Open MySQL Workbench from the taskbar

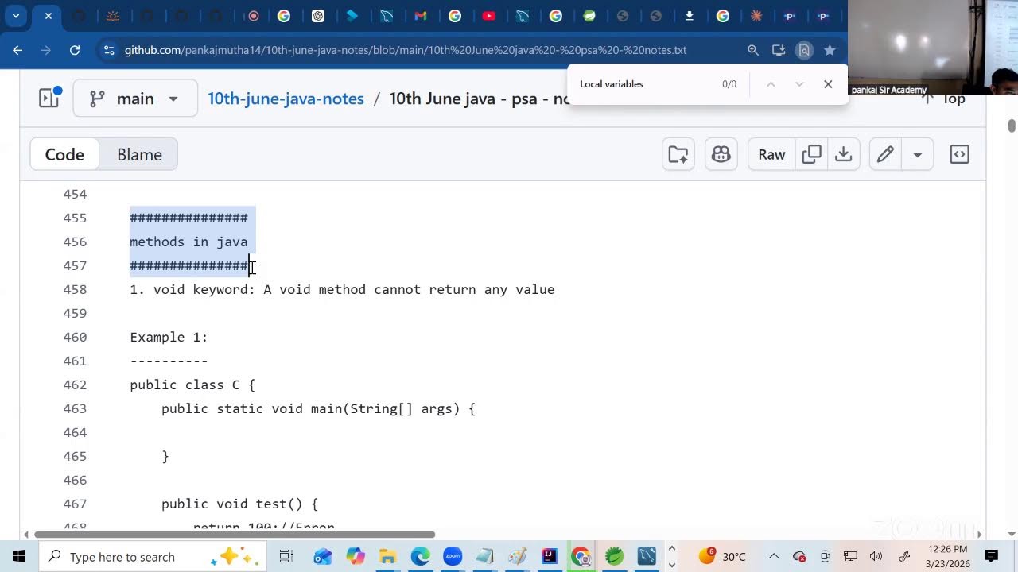(647, 556)
